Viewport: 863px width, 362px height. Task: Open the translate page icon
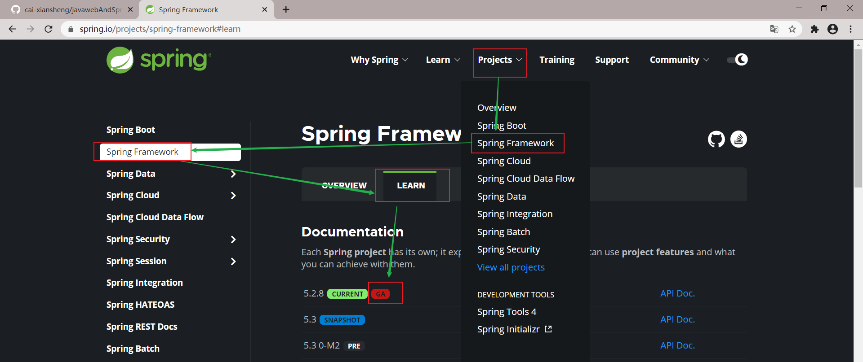pos(774,29)
